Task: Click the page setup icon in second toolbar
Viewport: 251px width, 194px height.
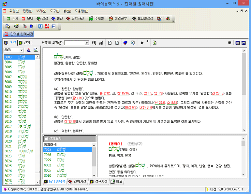Action: [8, 26]
